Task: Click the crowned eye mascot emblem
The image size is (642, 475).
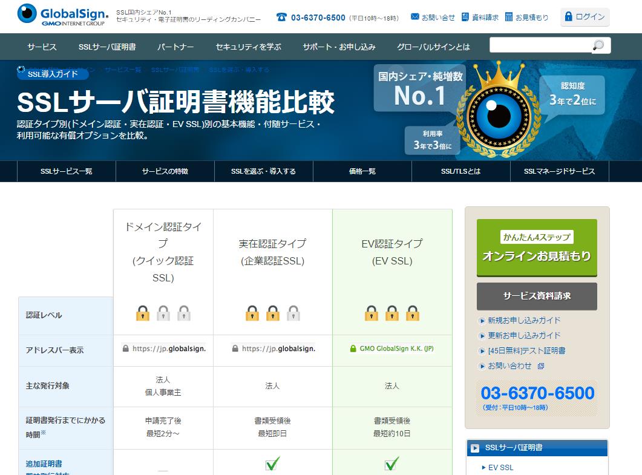Action: coord(499,111)
